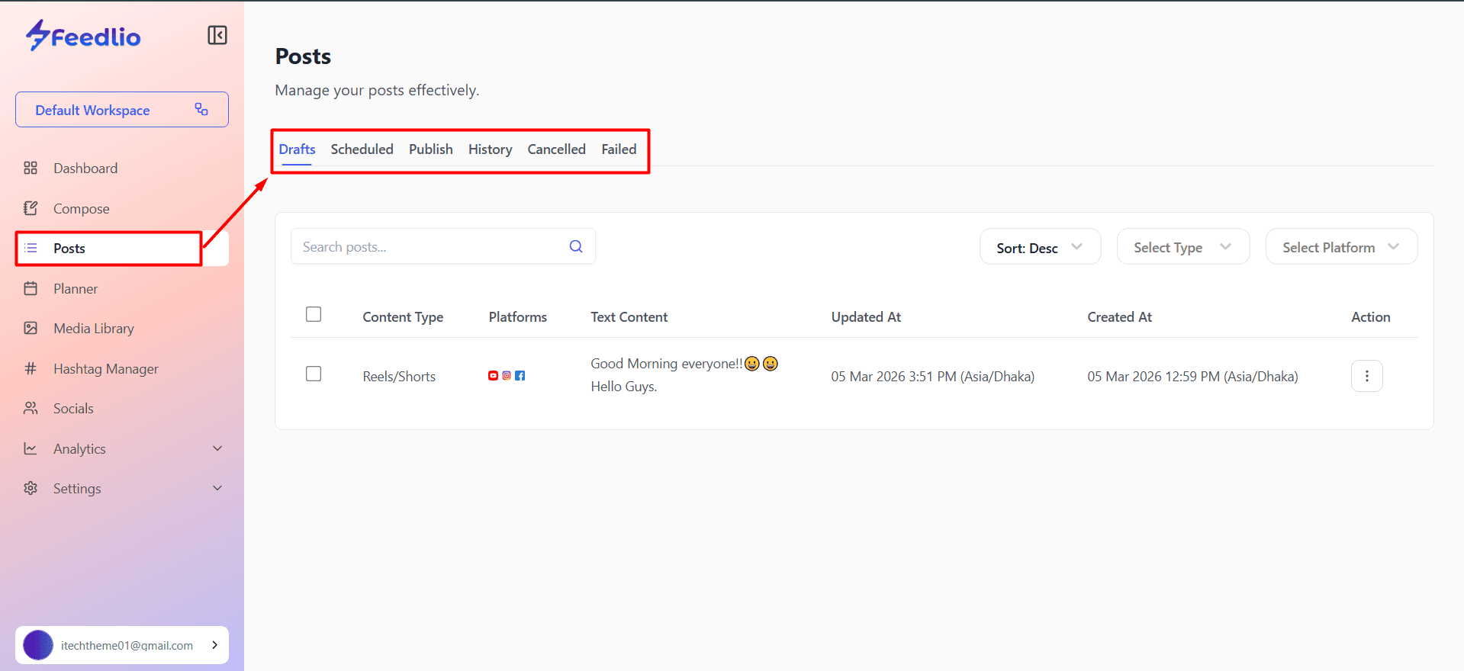Check the Reels/Shorts post row checkbox
Screen dimensions: 1464x671
click(314, 374)
